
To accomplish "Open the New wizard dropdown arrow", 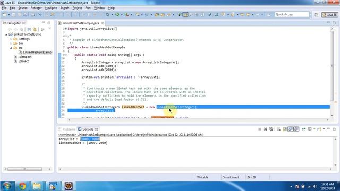I will click(9, 14).
